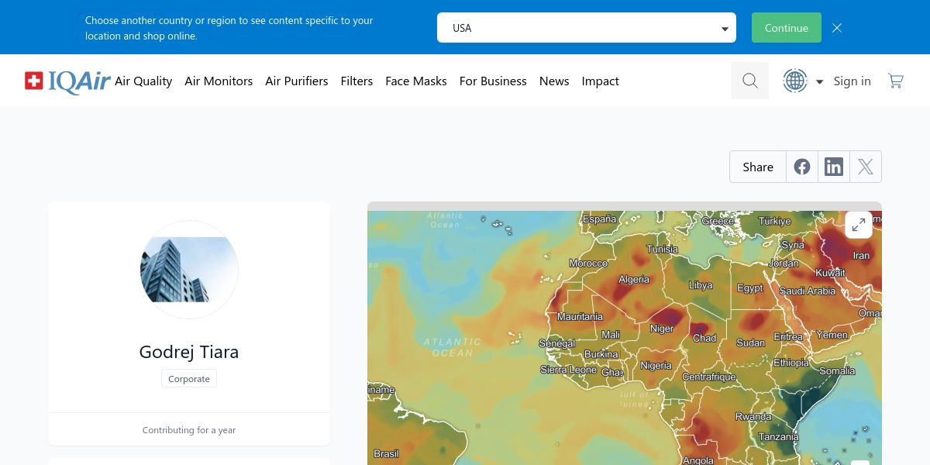
Task: Open the USA country dropdown
Action: coord(587,28)
